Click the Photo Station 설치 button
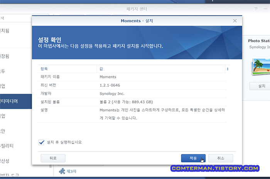The image size is (270, 179). [x=260, y=86]
